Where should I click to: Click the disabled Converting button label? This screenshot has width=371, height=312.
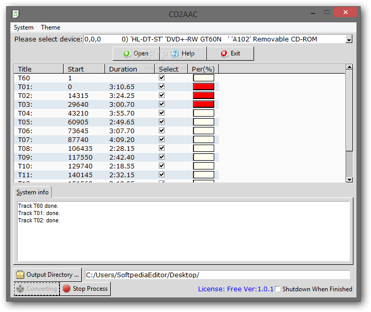tap(41, 289)
